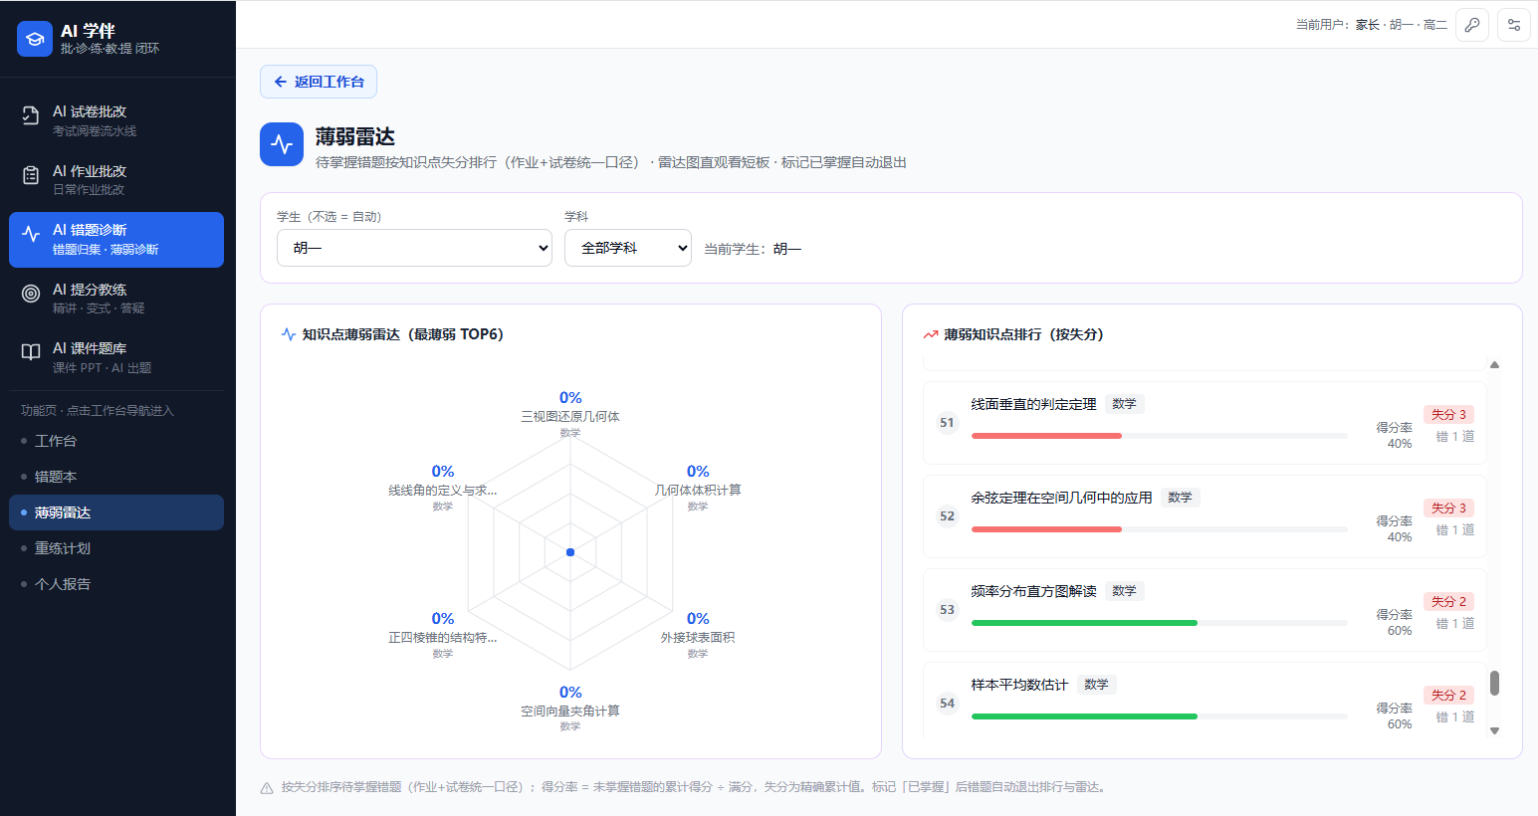
Task: Click the 失分 3 badge on row 51
Action: (x=1448, y=415)
